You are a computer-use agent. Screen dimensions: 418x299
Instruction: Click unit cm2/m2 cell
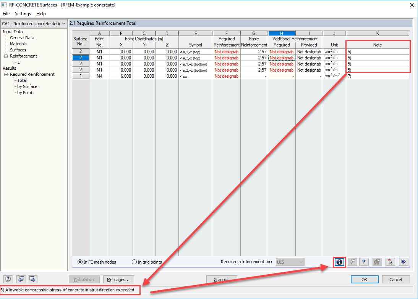click(334, 76)
